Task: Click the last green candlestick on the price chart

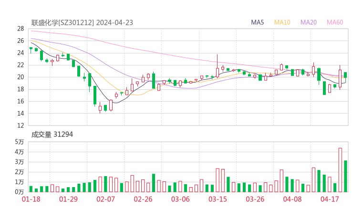Action: (345, 77)
